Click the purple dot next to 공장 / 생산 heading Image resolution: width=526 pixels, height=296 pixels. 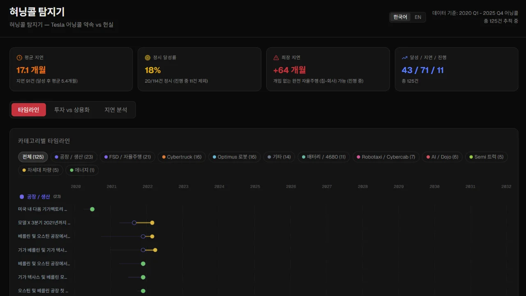(x=22, y=197)
